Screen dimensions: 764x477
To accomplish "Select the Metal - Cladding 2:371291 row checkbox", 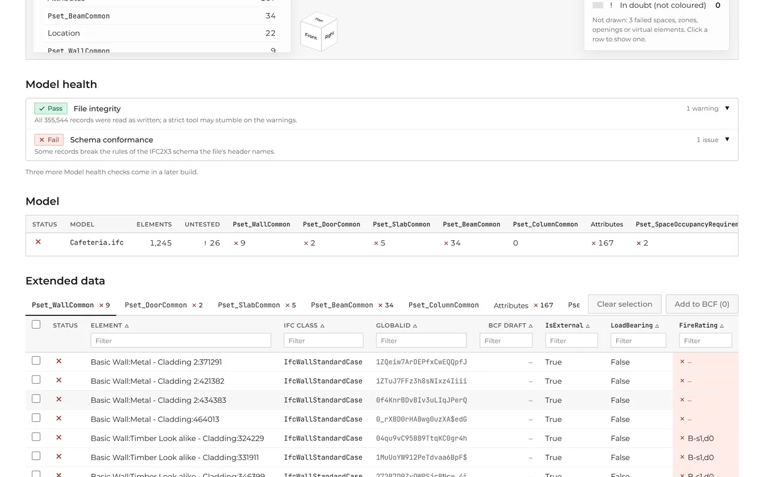I will click(x=36, y=360).
